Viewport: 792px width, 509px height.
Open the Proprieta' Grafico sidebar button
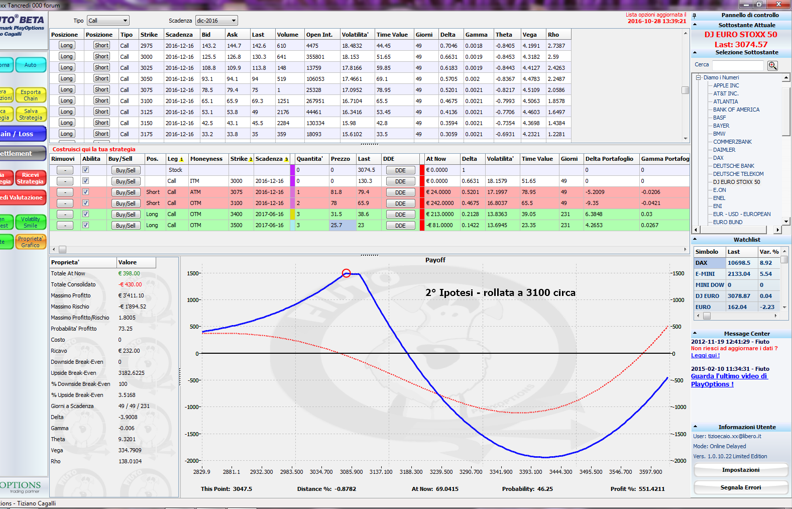tap(31, 242)
